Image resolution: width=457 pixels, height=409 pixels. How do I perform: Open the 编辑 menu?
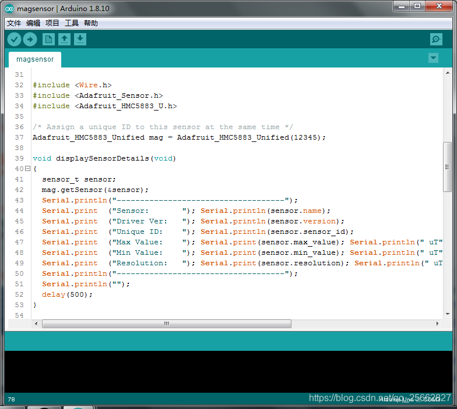pos(33,23)
